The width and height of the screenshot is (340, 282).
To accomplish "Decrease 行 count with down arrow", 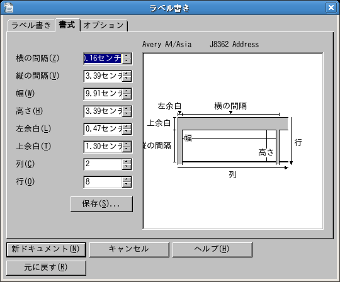I will (127, 184).
